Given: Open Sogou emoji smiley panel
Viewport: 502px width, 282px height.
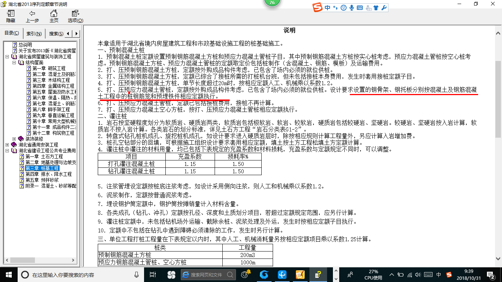Looking at the screenshot, I should (x=344, y=8).
